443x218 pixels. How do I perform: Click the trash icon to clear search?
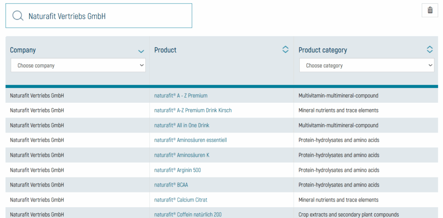pos(430,10)
